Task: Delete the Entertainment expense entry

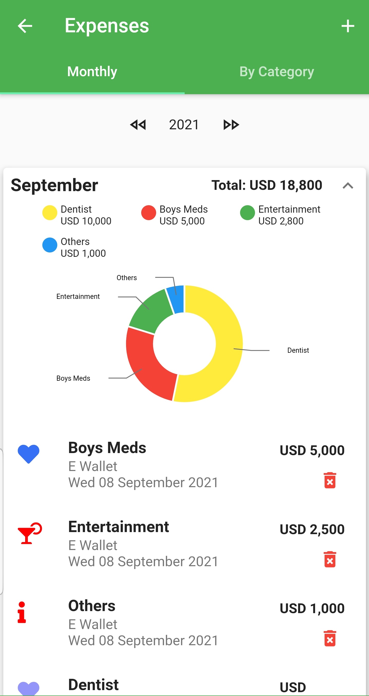Action: (330, 559)
